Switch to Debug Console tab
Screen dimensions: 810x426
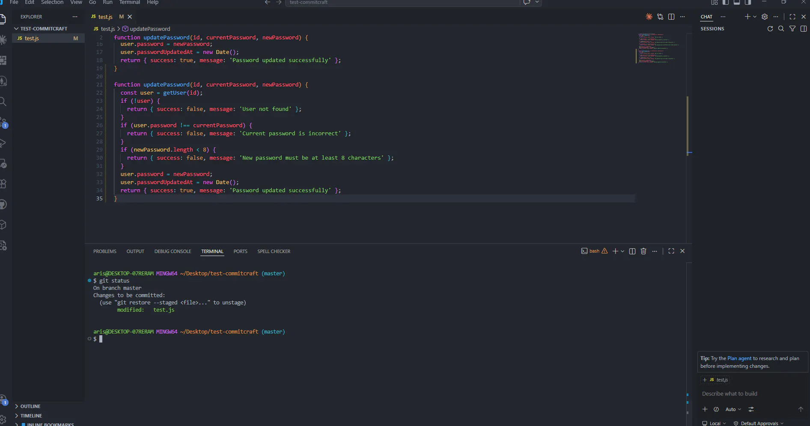[x=173, y=251]
